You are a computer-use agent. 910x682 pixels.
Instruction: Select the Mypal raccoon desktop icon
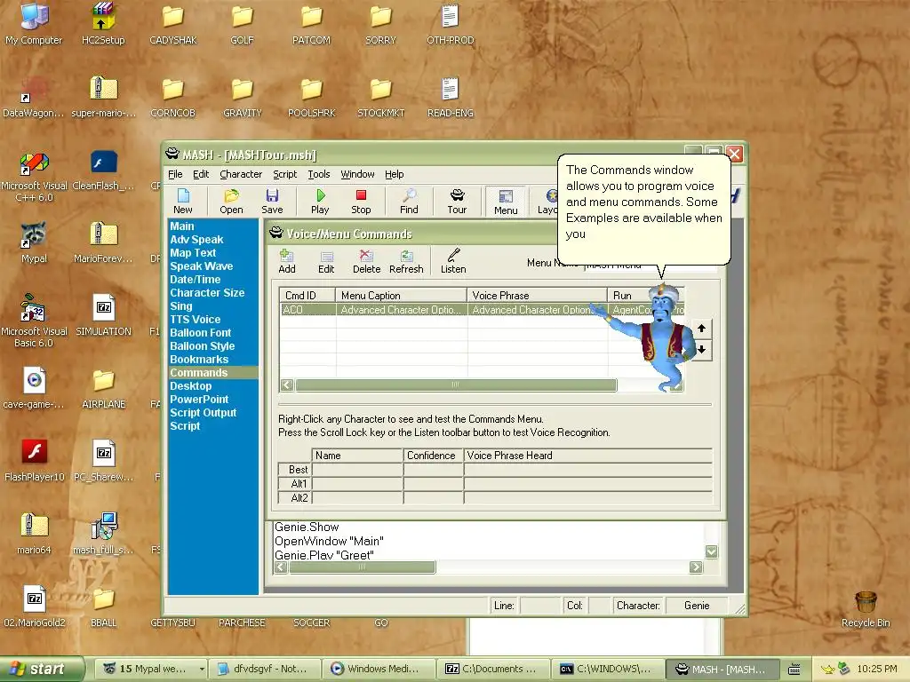click(34, 242)
